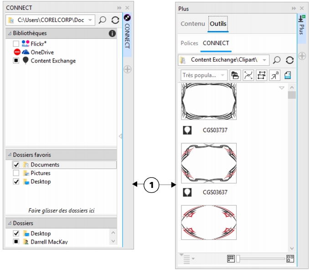Expand the Content Exchange\Clipart path dropdown
This screenshot has width=310, height=270.
click(264, 60)
